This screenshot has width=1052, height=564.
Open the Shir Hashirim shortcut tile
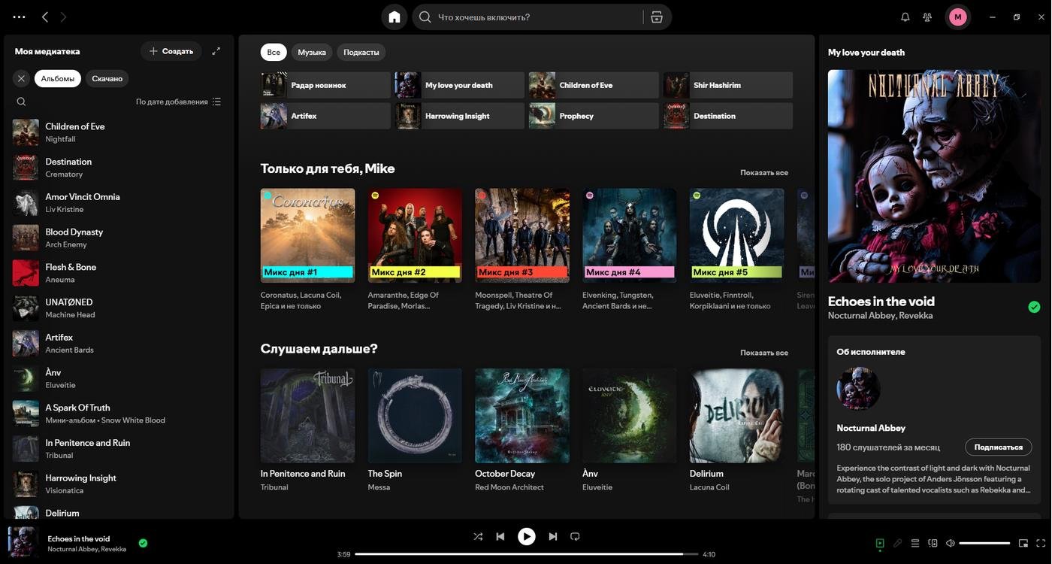click(x=728, y=85)
